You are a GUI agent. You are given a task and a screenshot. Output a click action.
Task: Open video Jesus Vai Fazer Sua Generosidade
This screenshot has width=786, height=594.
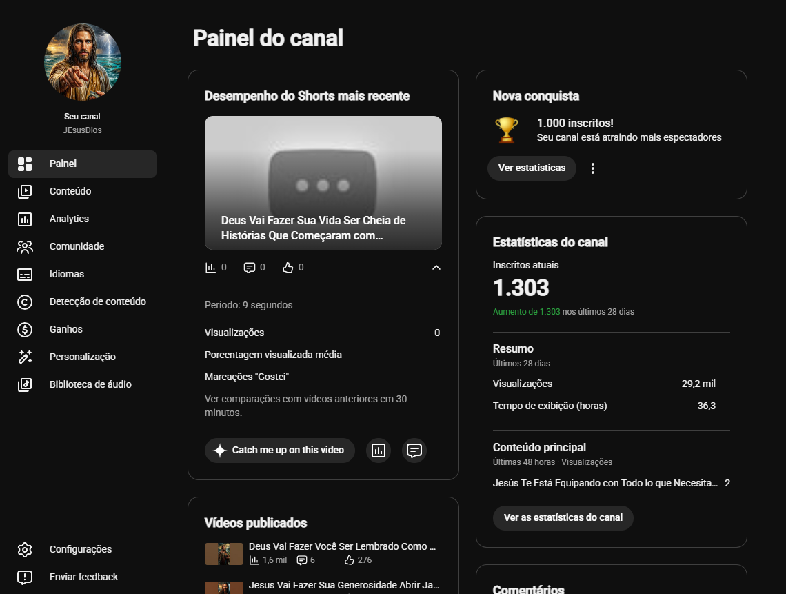pyautogui.click(x=344, y=585)
